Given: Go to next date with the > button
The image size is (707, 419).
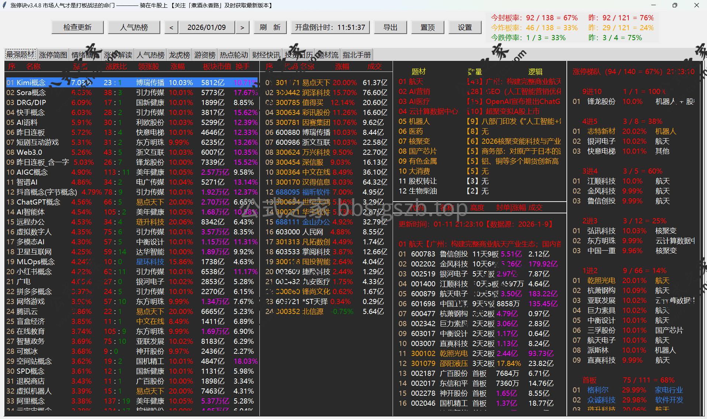Looking at the screenshot, I should 242,27.
